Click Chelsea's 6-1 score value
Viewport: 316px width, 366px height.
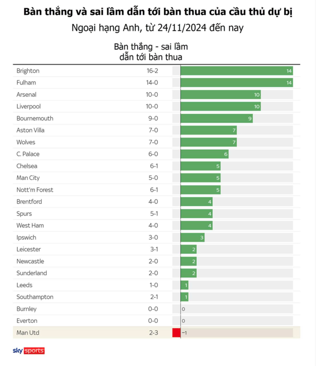(x=151, y=166)
